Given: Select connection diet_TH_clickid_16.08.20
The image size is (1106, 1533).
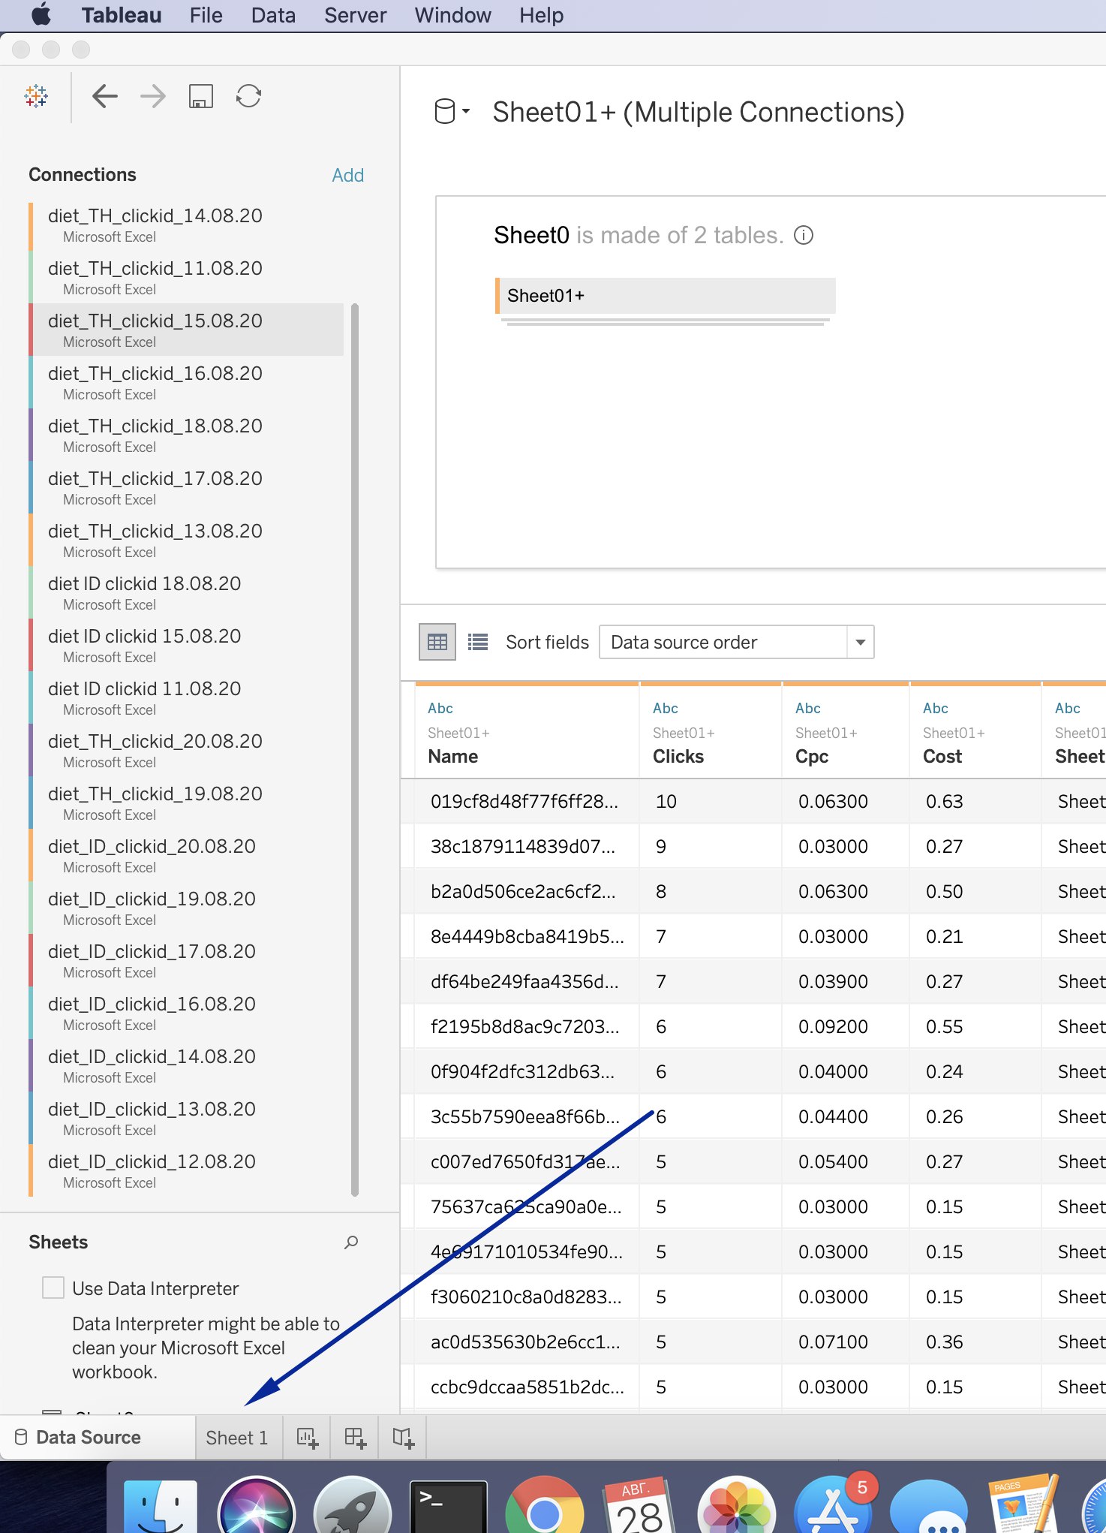Looking at the screenshot, I should coord(186,382).
